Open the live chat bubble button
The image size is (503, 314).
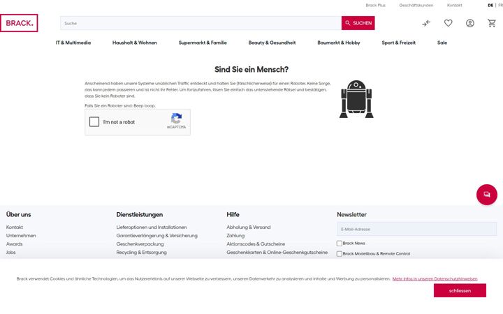487,195
